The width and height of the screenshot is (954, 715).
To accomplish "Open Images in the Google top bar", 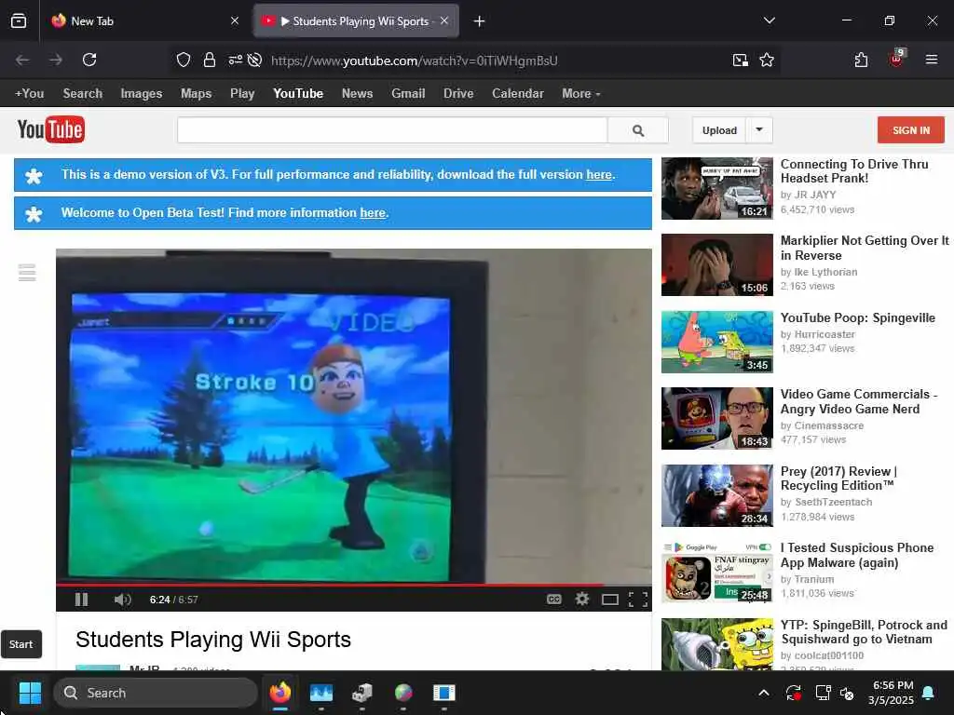I will (x=142, y=94).
